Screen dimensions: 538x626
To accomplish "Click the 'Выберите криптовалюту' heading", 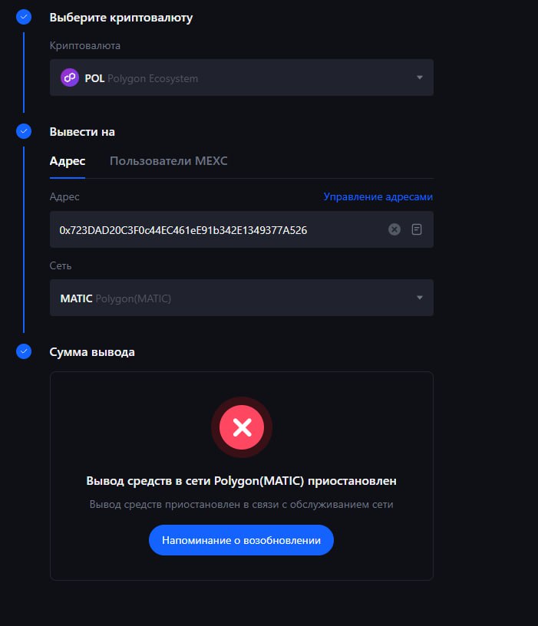I will tap(121, 18).
